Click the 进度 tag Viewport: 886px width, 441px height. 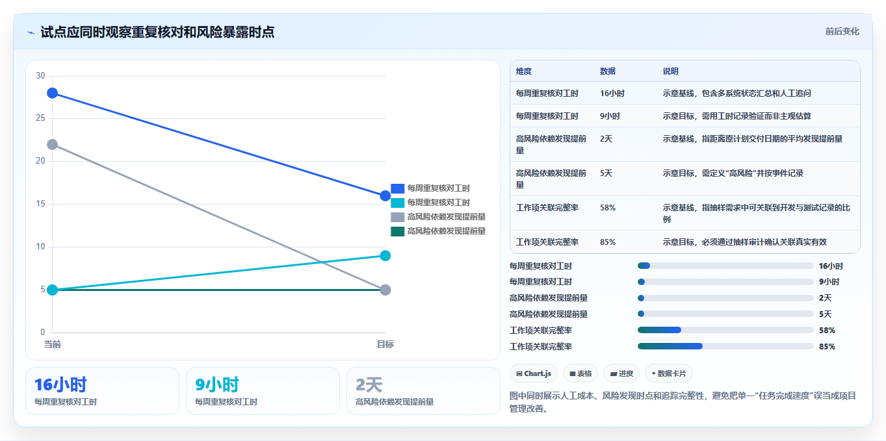click(x=621, y=373)
